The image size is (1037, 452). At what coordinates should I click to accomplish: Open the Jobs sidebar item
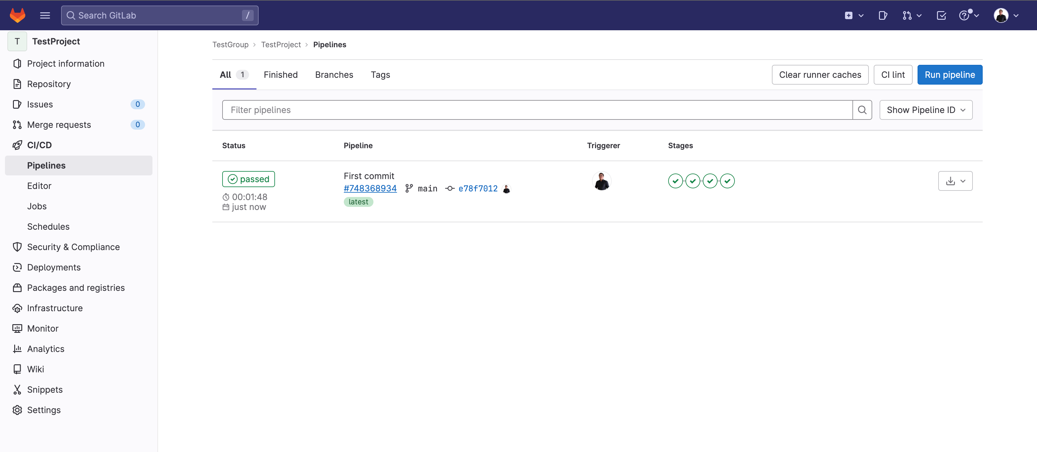point(37,206)
